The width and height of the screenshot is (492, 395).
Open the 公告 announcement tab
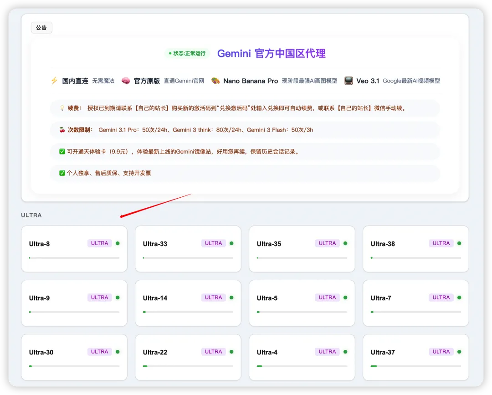click(x=41, y=28)
